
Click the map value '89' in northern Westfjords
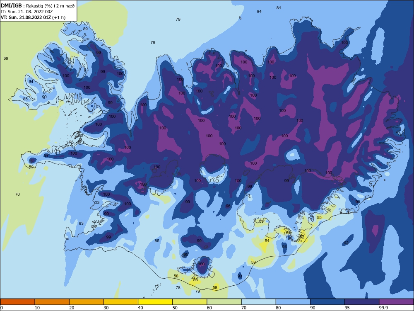85,29
